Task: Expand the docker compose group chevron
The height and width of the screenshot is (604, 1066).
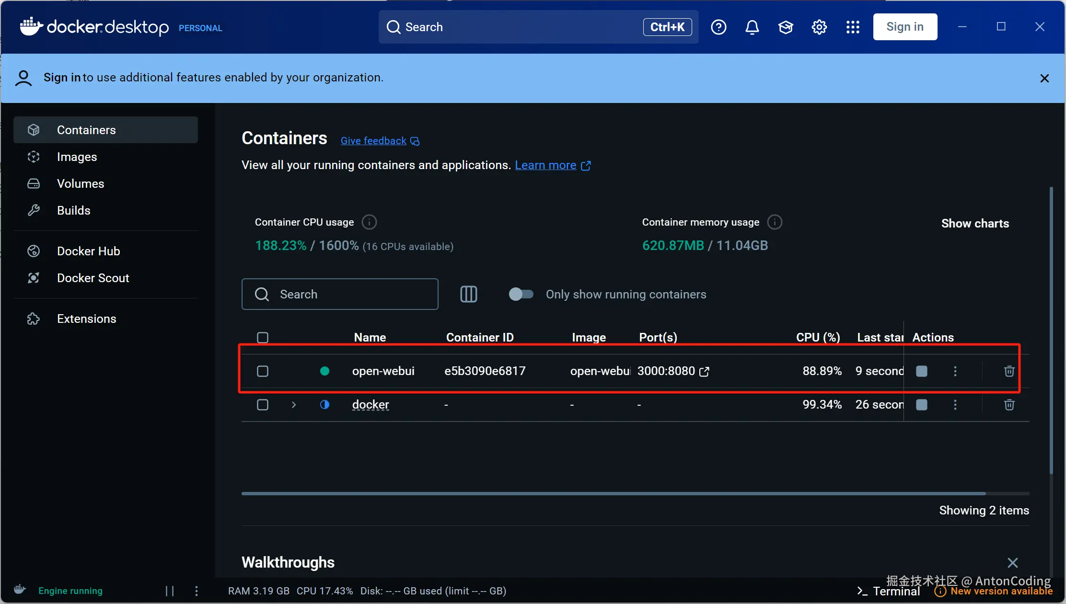Action: pyautogui.click(x=294, y=405)
